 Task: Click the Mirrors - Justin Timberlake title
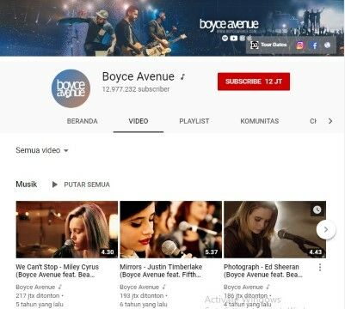tap(161, 270)
